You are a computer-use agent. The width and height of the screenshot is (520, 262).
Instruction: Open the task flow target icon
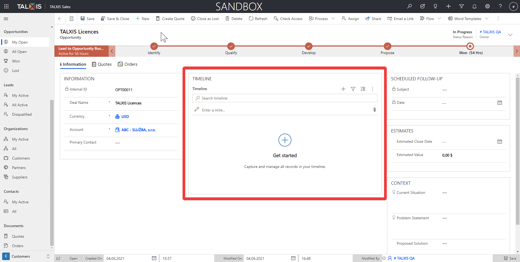click(x=422, y=6)
